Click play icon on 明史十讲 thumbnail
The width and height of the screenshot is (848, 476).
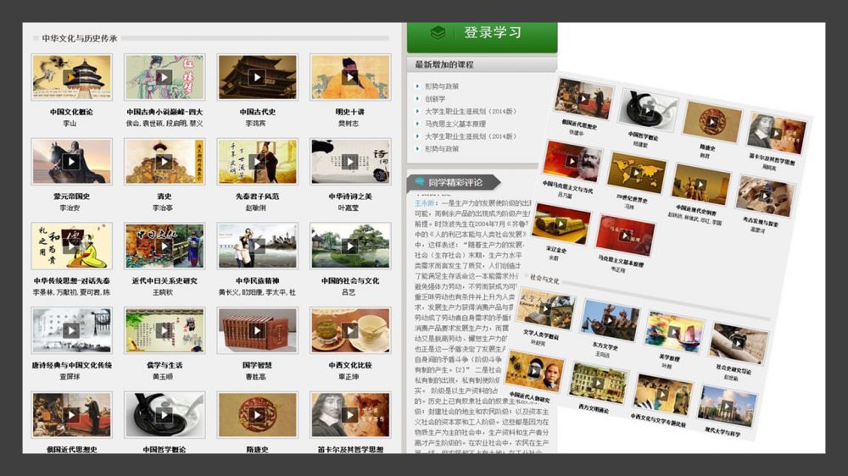(349, 77)
